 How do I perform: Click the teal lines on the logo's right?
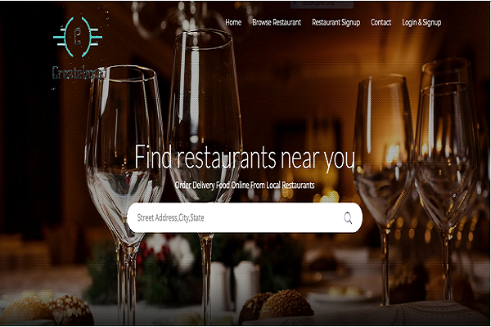tap(95, 37)
